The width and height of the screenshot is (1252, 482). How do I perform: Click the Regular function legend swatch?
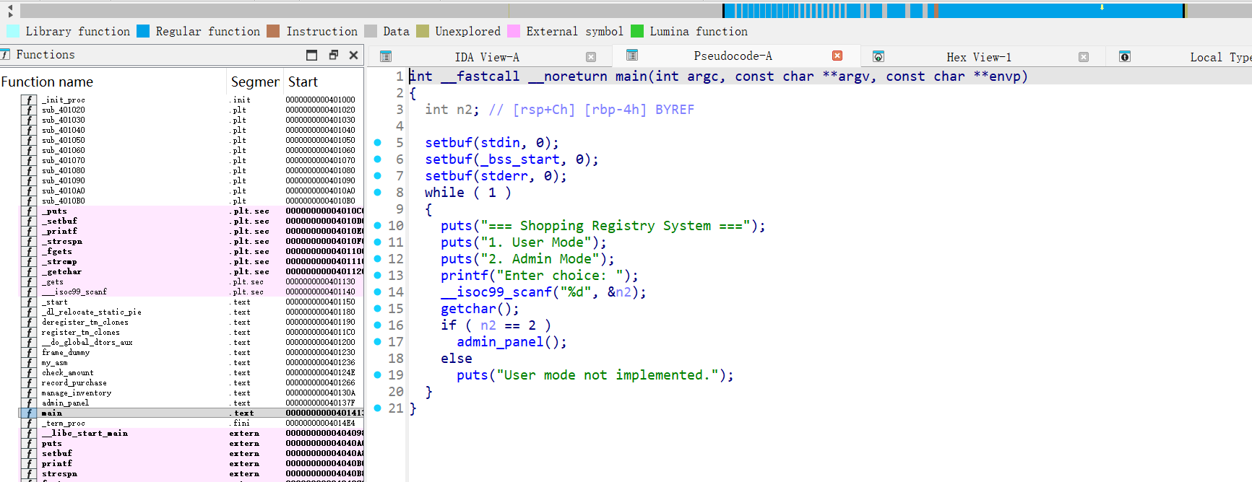pos(143,31)
